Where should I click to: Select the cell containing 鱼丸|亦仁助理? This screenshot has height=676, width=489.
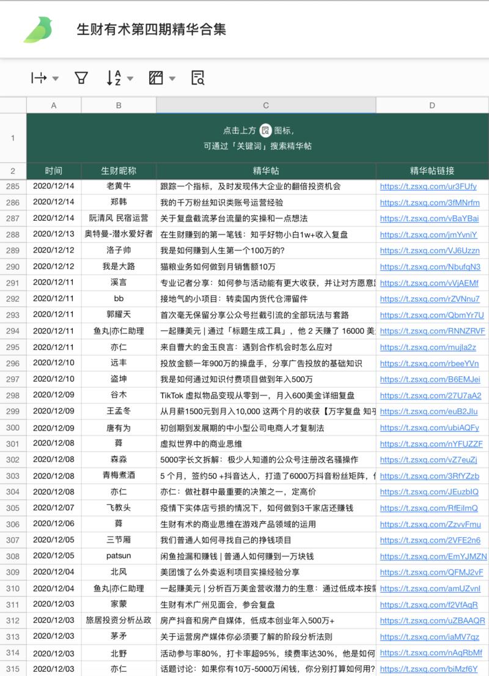coord(119,331)
